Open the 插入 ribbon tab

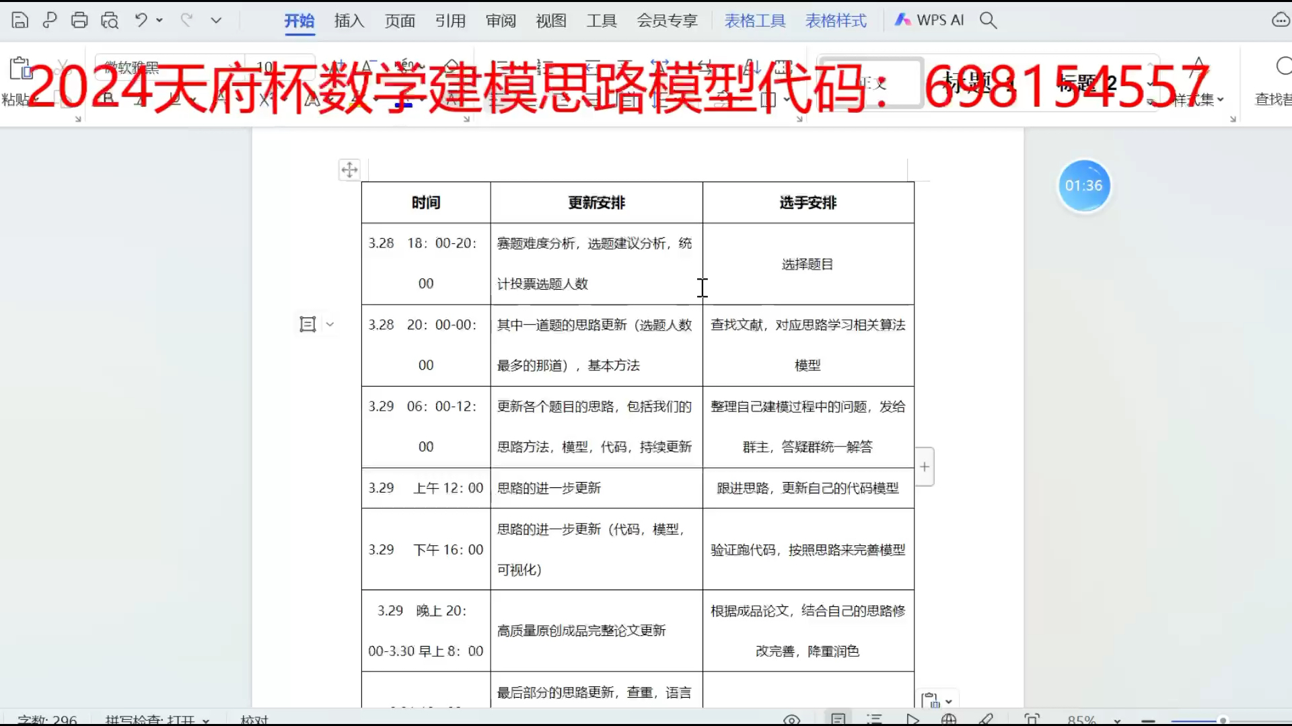[349, 21]
